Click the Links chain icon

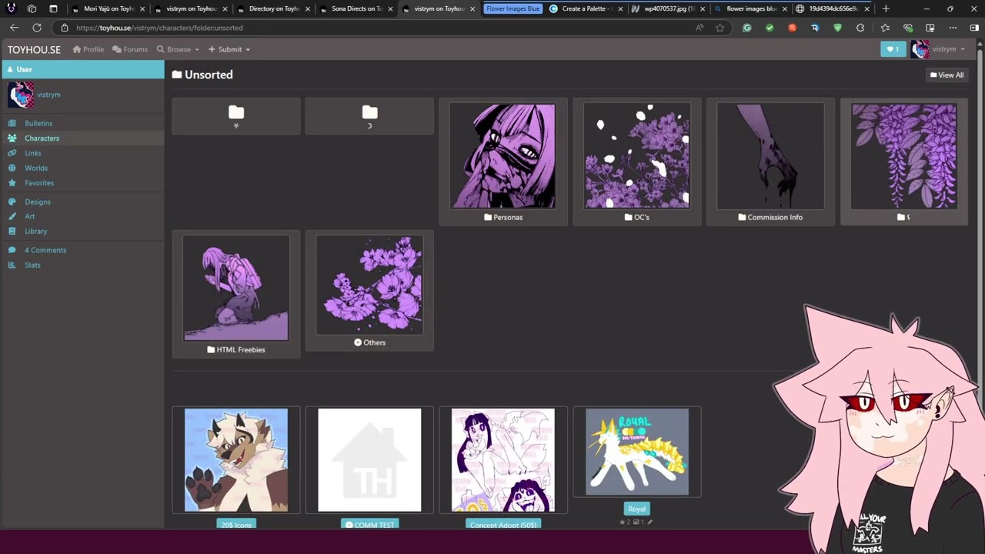click(12, 153)
